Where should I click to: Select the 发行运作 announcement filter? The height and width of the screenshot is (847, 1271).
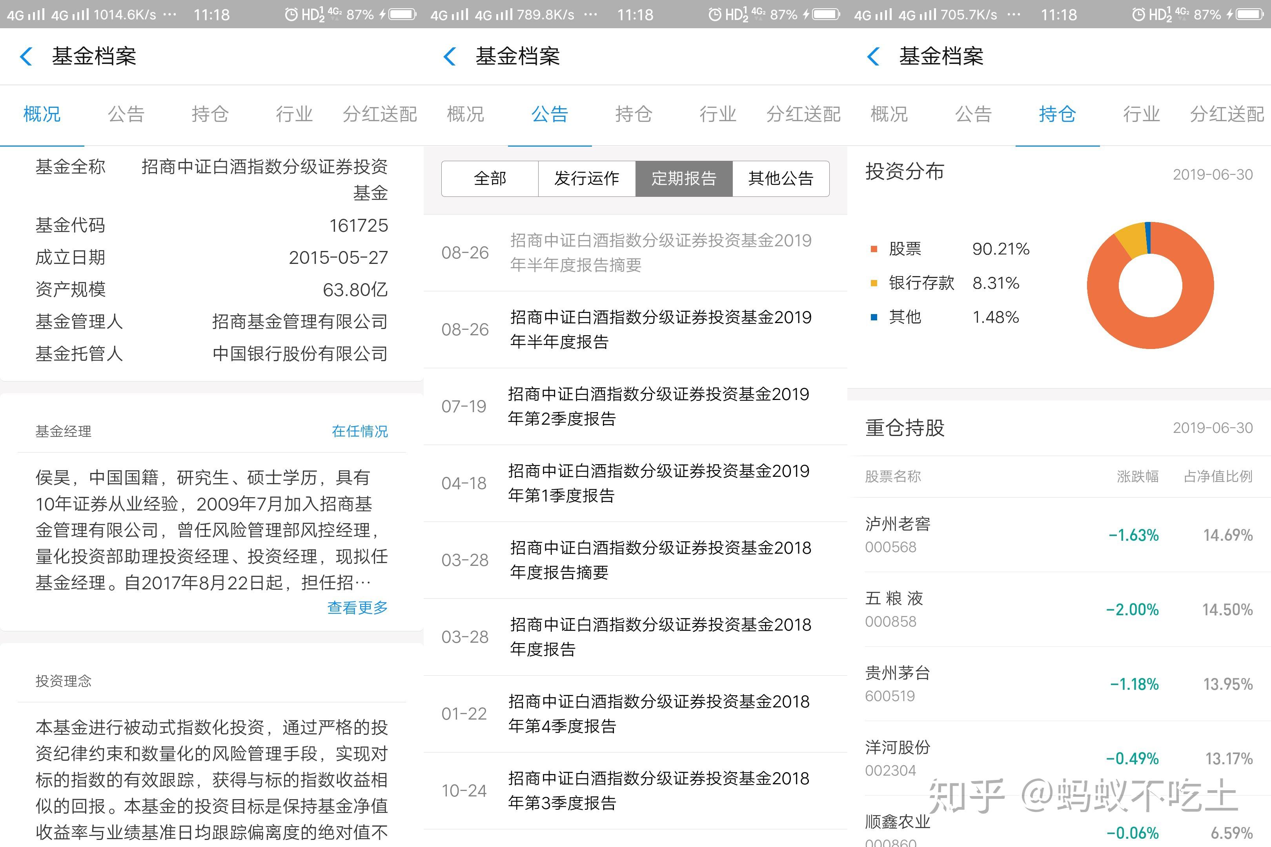[587, 178]
